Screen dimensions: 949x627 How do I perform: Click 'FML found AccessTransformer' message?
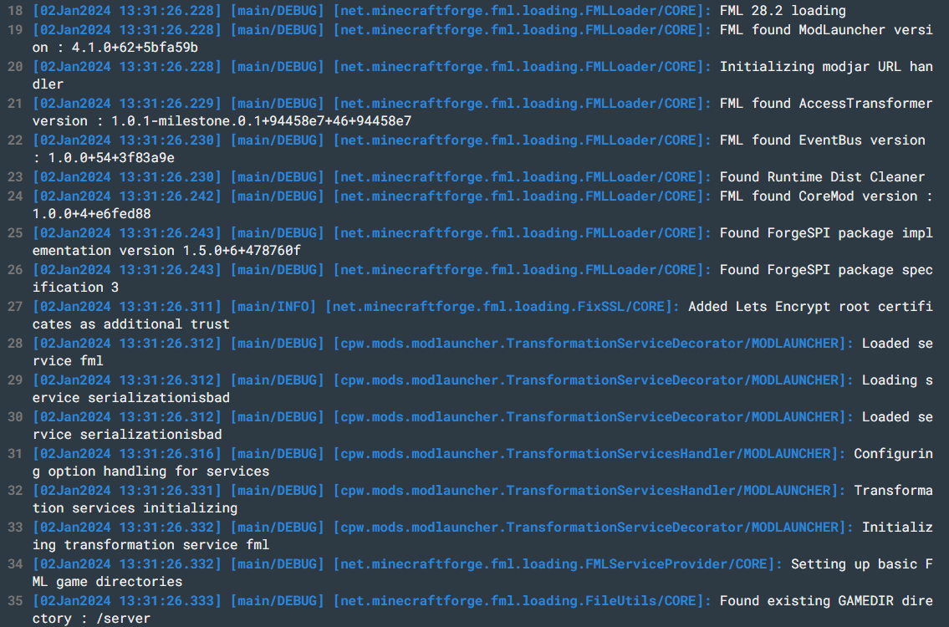tap(826, 104)
